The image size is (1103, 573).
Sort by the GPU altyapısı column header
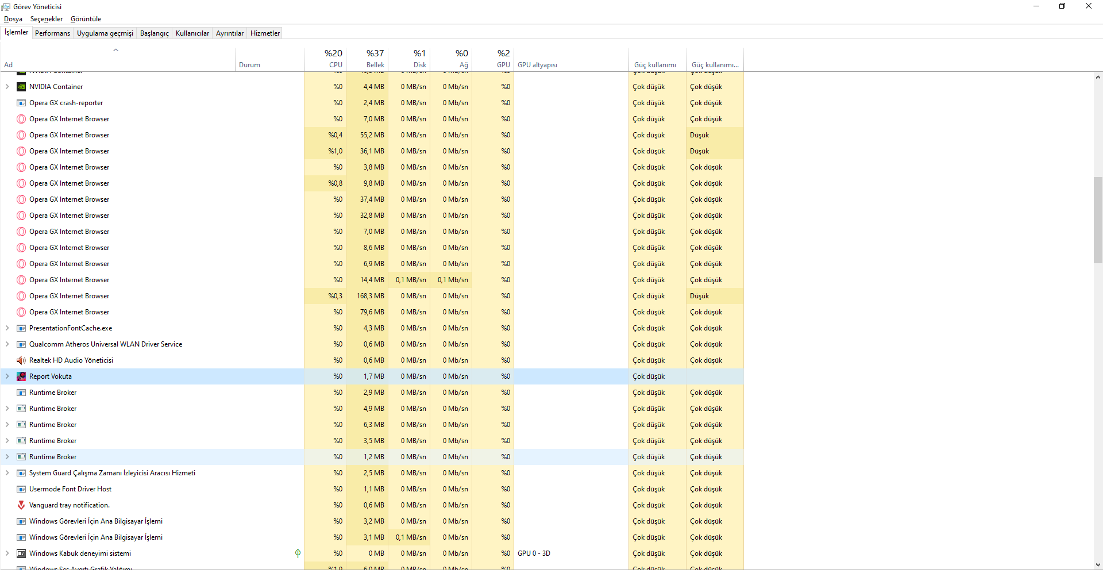[x=571, y=59]
